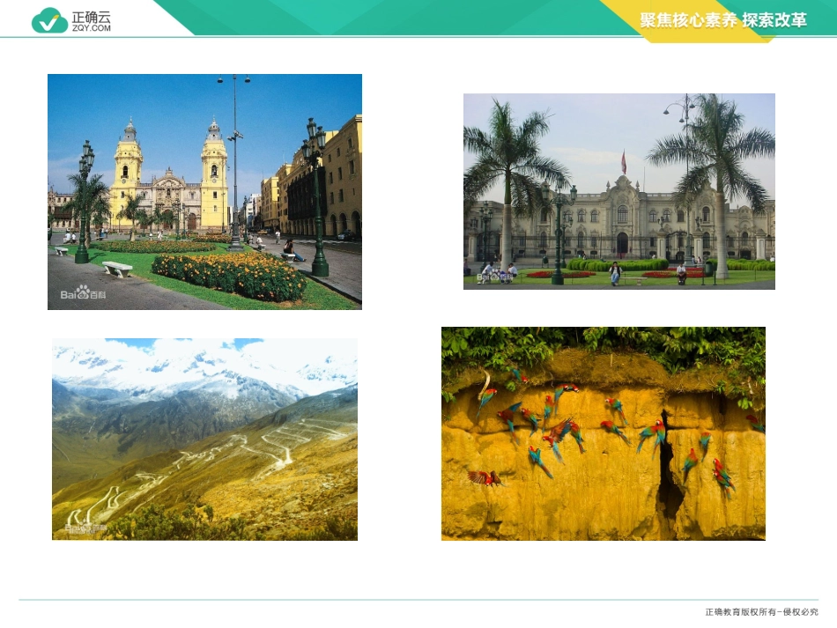This screenshot has height=628, width=837.
Task: Select the palace with palm trees photo
Action: coord(618,191)
